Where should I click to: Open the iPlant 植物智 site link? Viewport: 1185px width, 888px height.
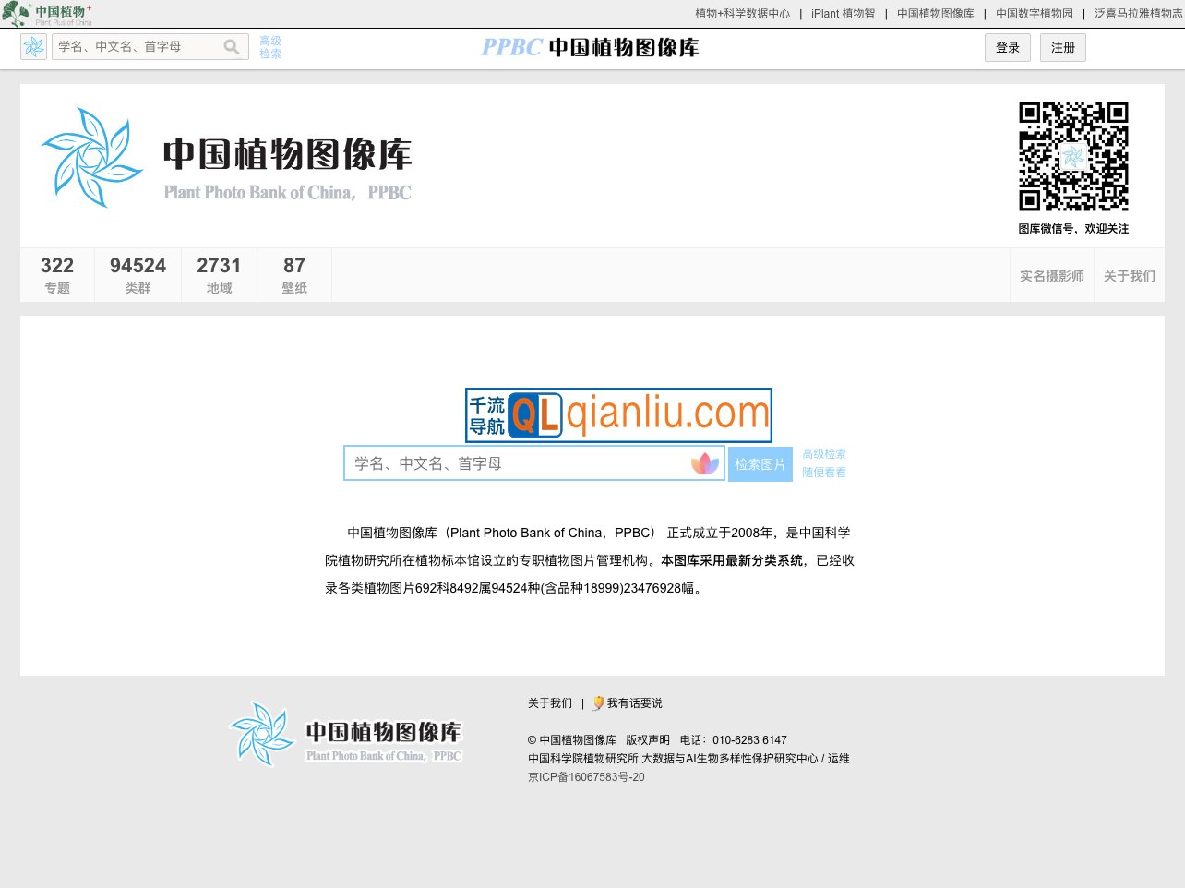pos(843,14)
